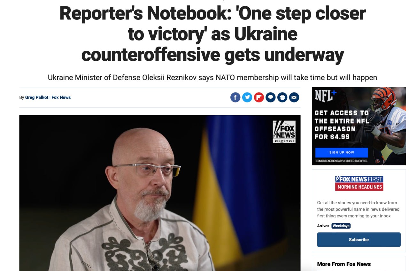Image resolution: width=409 pixels, height=271 pixels.
Task: Click NFL+ logo in the ad
Action: [325, 96]
